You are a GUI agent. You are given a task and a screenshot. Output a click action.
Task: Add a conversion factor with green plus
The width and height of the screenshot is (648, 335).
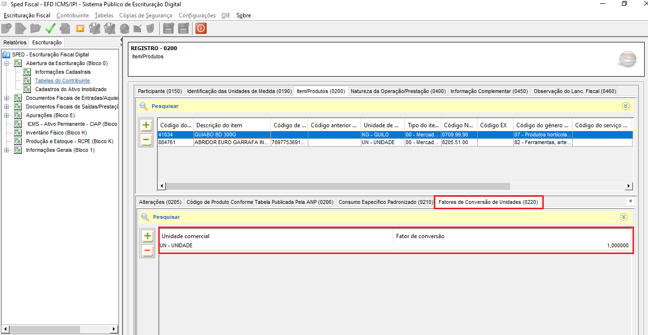pyautogui.click(x=148, y=236)
